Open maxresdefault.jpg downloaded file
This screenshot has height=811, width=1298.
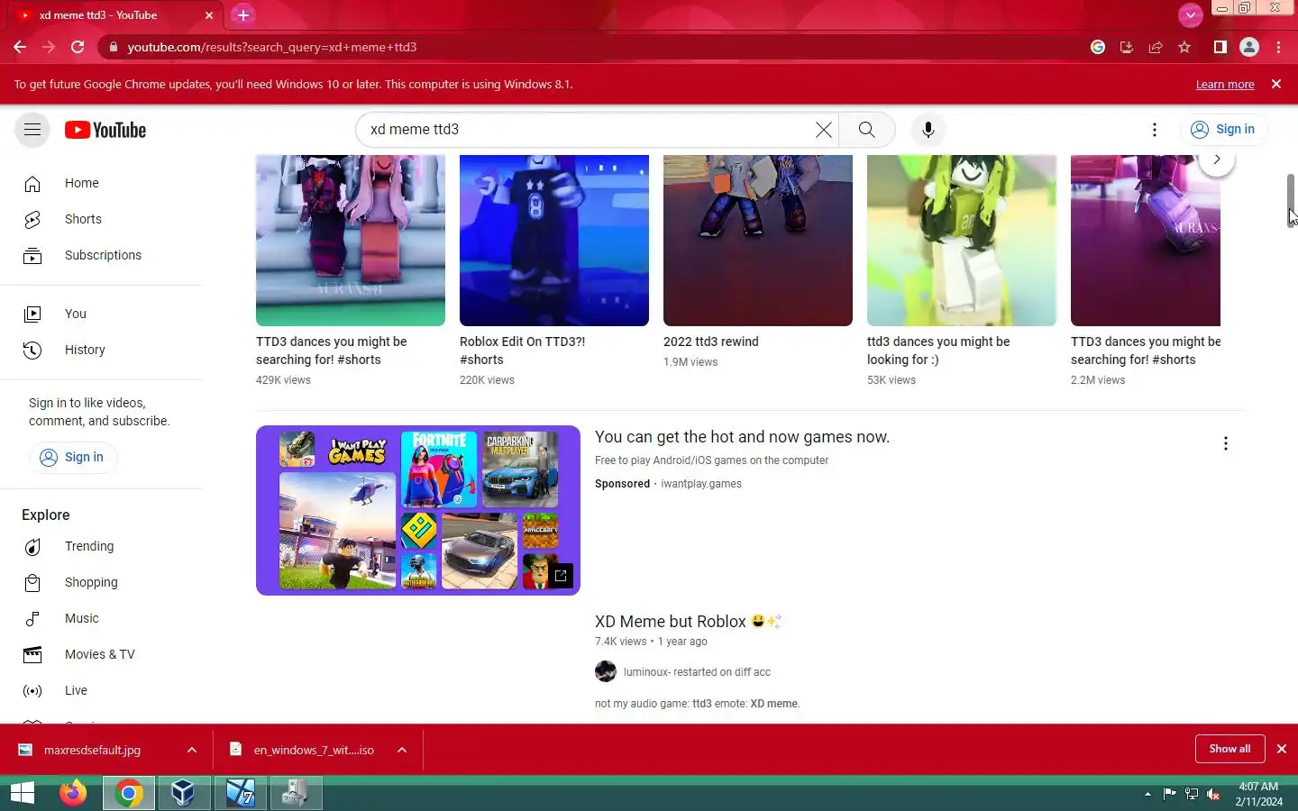(x=91, y=750)
